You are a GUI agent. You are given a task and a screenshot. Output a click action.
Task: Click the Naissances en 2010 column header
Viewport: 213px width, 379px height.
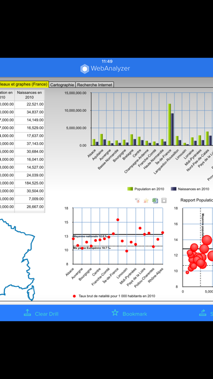(x=29, y=95)
